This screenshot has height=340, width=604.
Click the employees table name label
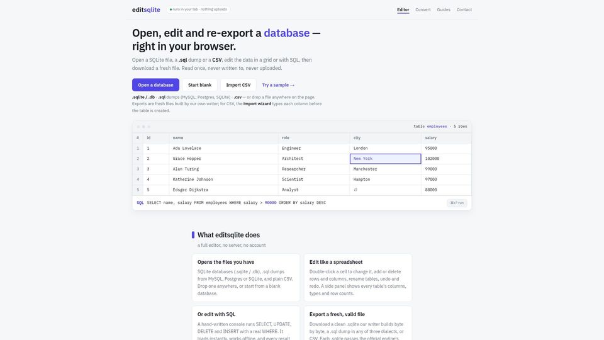437,127
